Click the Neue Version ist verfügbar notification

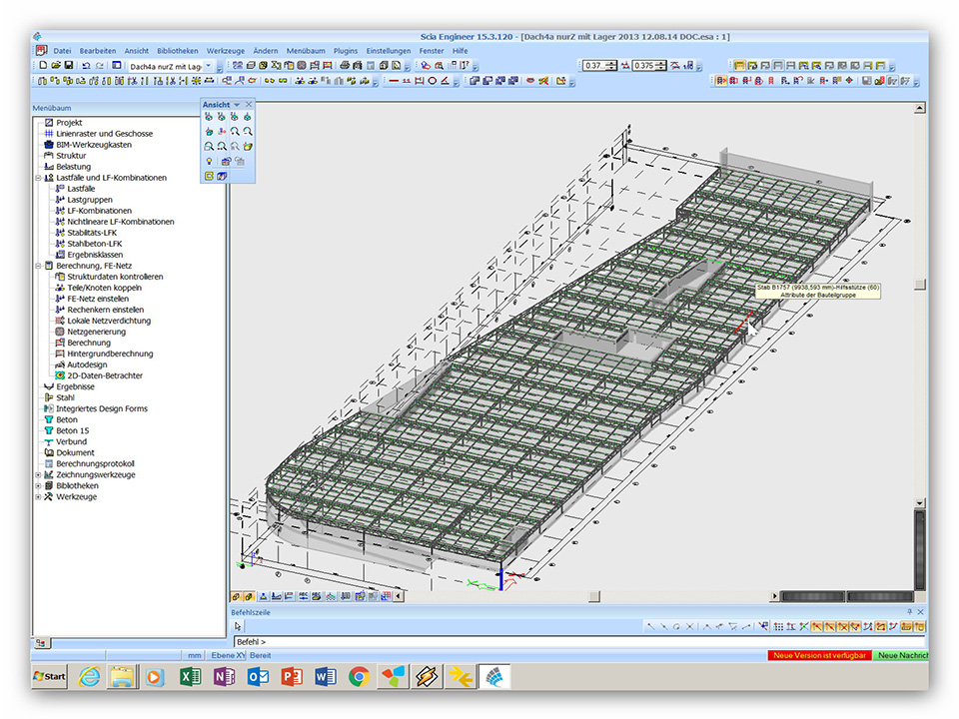pyautogui.click(x=818, y=655)
